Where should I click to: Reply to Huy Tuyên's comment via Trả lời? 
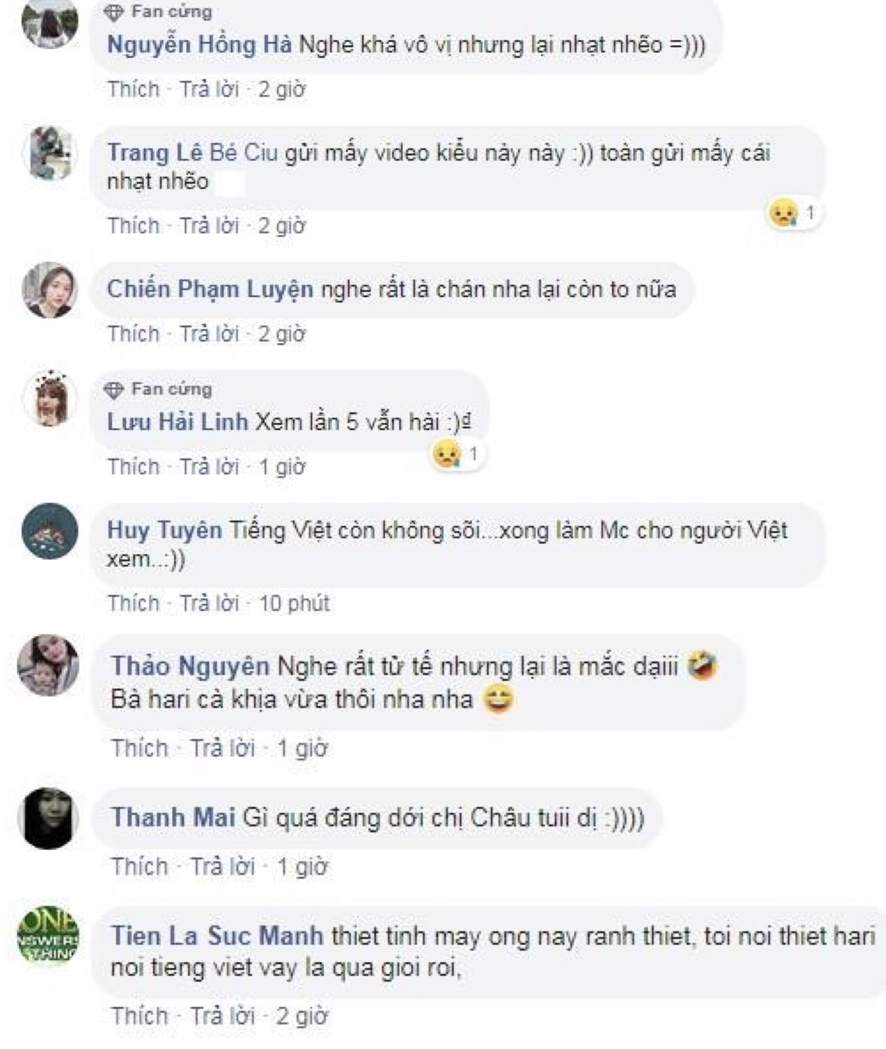[209, 603]
